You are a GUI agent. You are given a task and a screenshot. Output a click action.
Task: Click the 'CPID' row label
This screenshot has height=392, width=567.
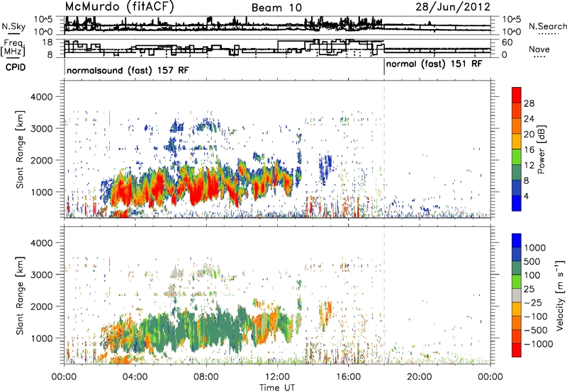click(16, 67)
